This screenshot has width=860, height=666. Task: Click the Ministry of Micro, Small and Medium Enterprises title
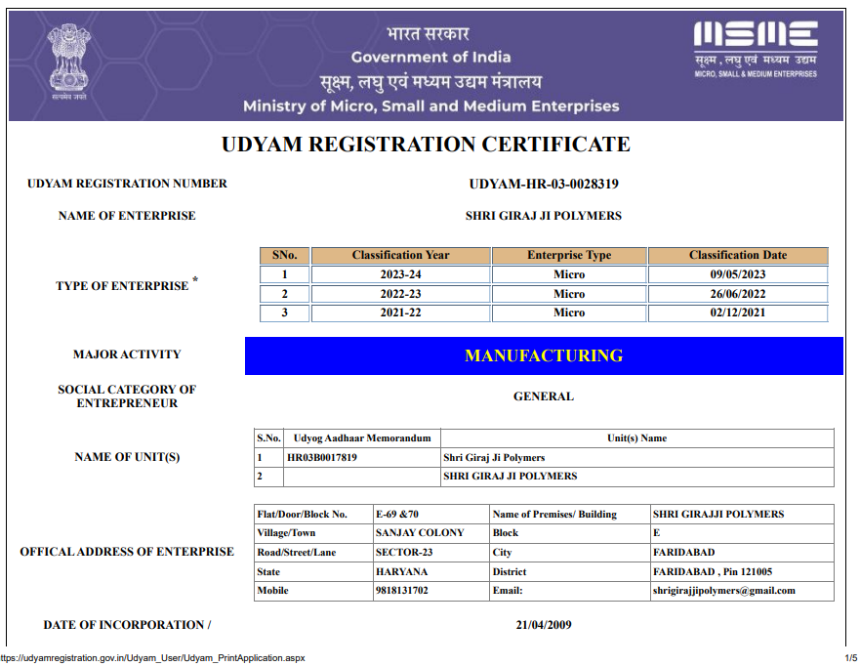[x=431, y=105]
